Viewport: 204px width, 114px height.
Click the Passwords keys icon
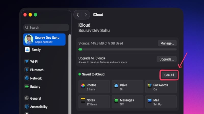pyautogui.click(x=150, y=85)
